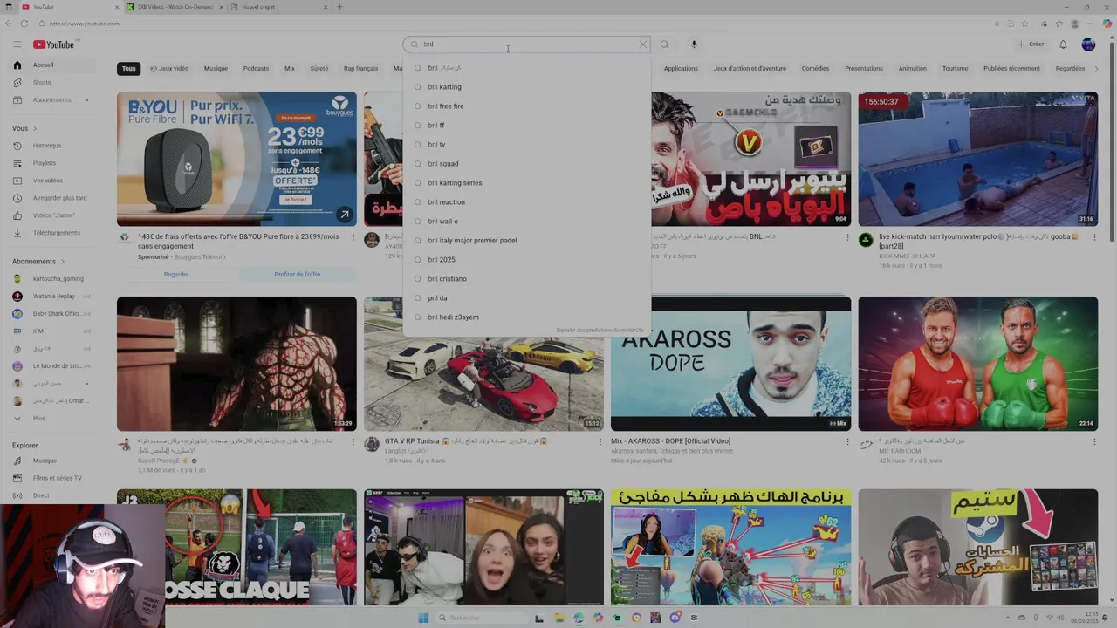Open Le Monde de Litt... channel
1117x628 pixels.
[53, 366]
